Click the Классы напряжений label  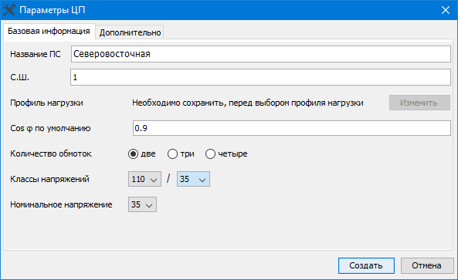pyautogui.click(x=49, y=179)
